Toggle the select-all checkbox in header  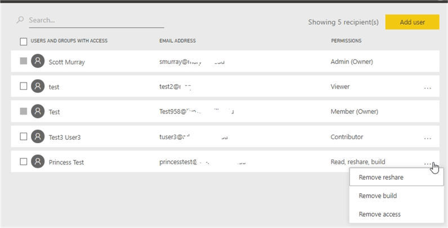click(23, 41)
